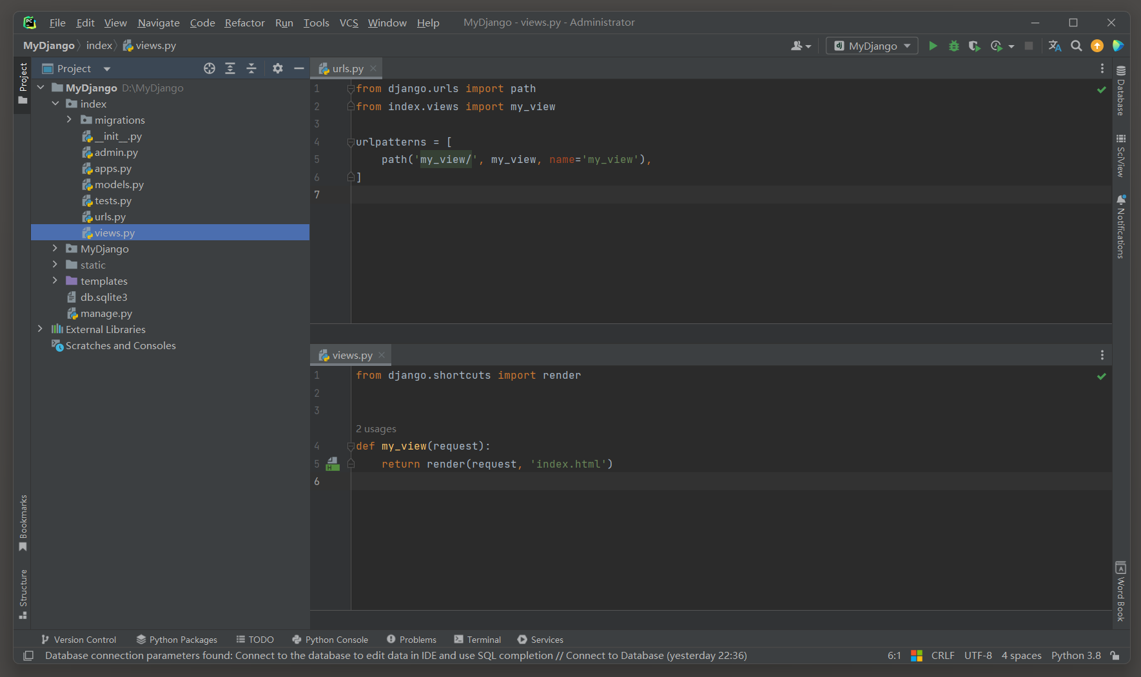Screen dimensions: 1141x677
Task: Toggle read-only lock icon in status bar
Action: (1115, 656)
